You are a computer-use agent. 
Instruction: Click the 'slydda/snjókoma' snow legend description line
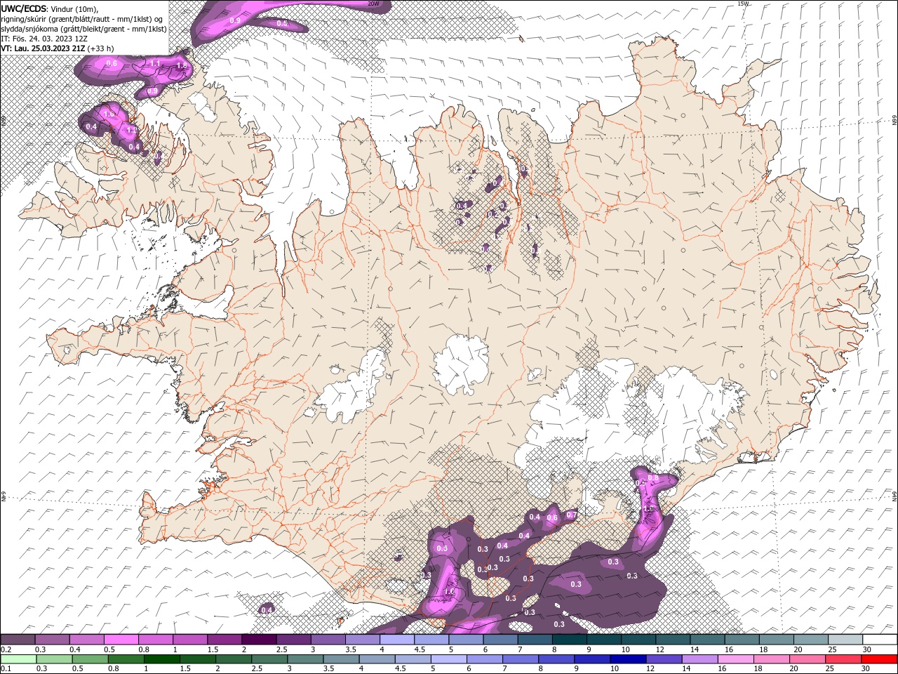click(83, 29)
